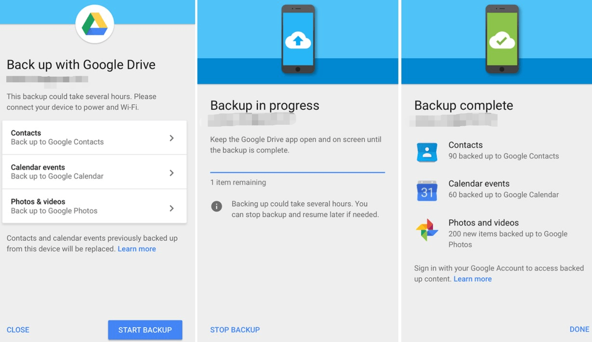Expand the Photos & videos row chevron

171,208
